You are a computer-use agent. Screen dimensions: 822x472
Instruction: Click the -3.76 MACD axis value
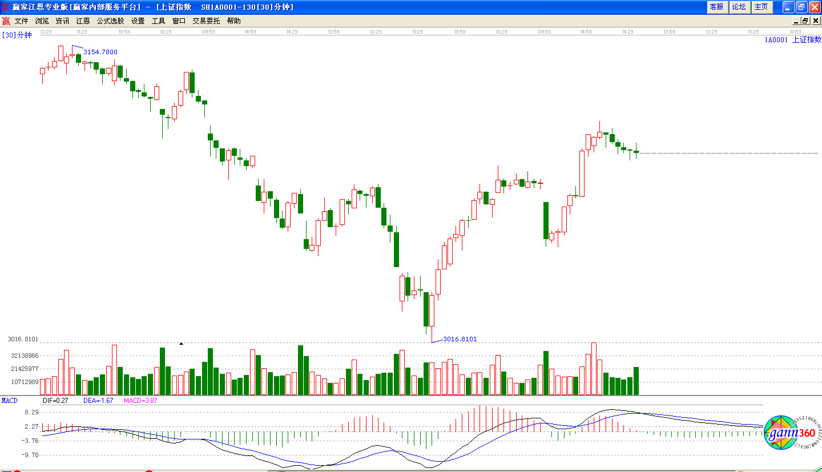pos(30,441)
